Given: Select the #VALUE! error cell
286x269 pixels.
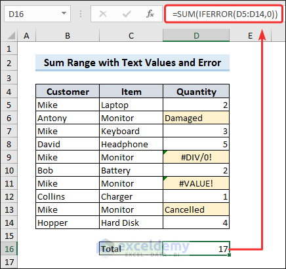Looking at the screenshot, I should [196, 183].
